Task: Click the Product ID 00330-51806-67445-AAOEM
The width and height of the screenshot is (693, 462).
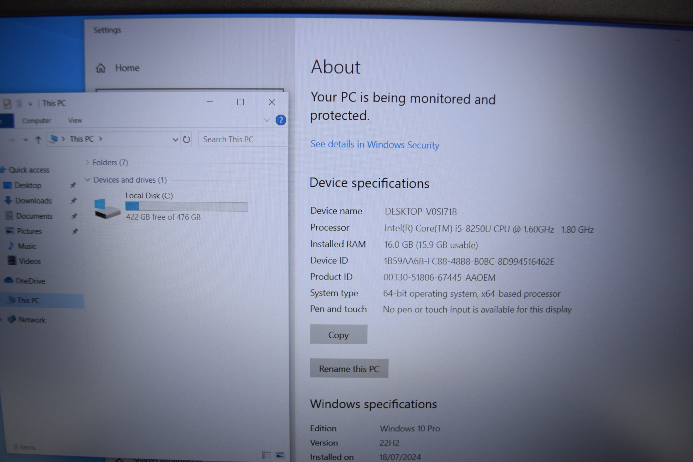Action: tap(439, 277)
